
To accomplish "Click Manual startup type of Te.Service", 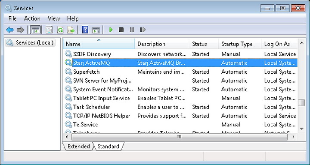I will point(231,125).
